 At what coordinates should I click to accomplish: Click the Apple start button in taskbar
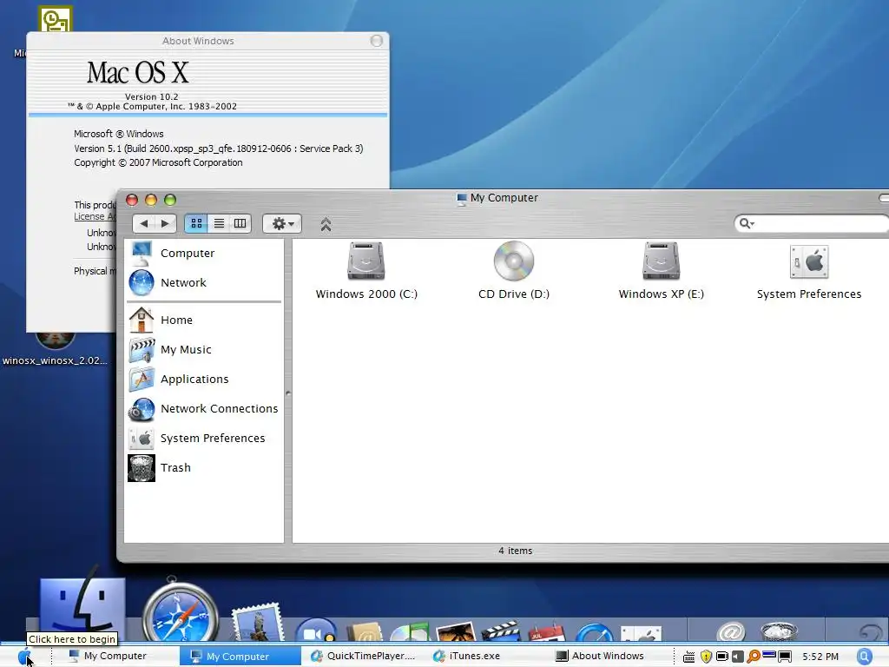(24, 657)
